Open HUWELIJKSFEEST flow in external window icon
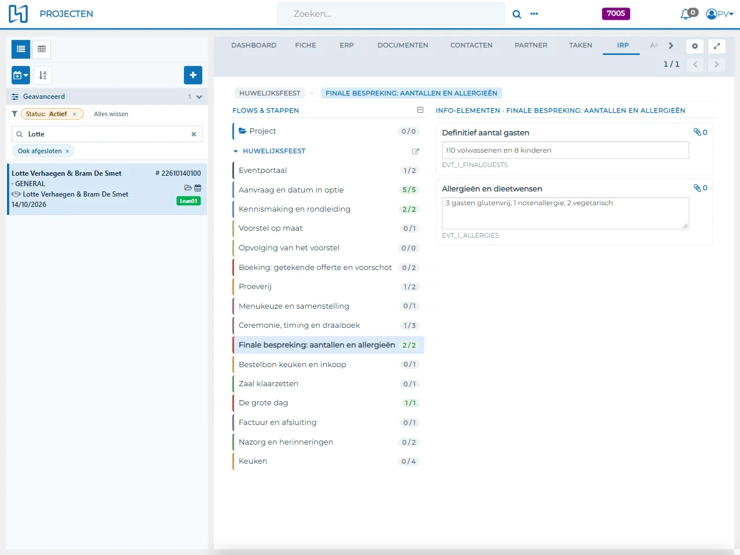The width and height of the screenshot is (740, 555). click(x=415, y=151)
